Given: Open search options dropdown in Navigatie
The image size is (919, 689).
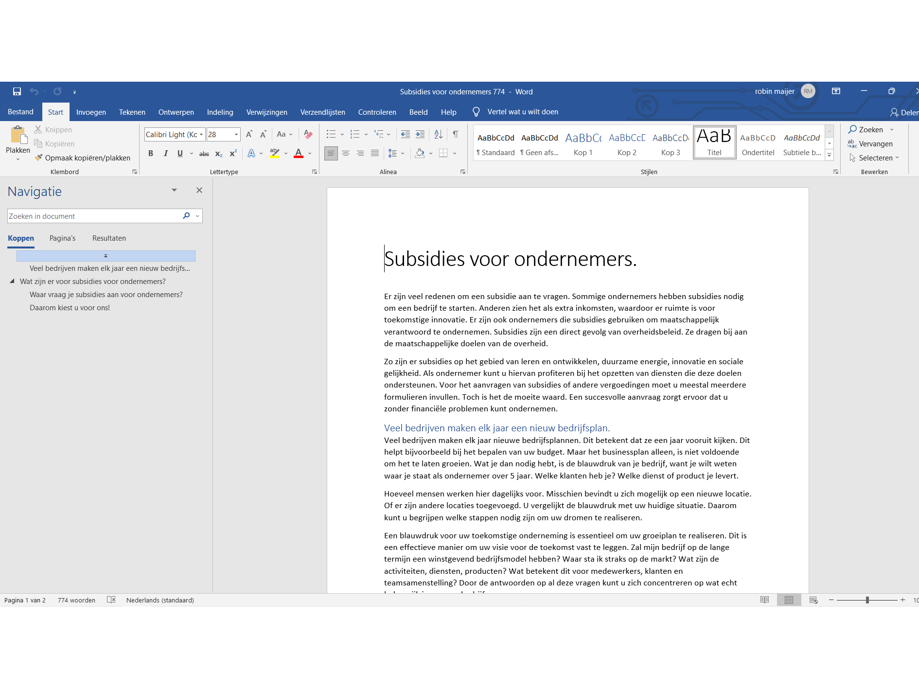Looking at the screenshot, I should click(197, 216).
